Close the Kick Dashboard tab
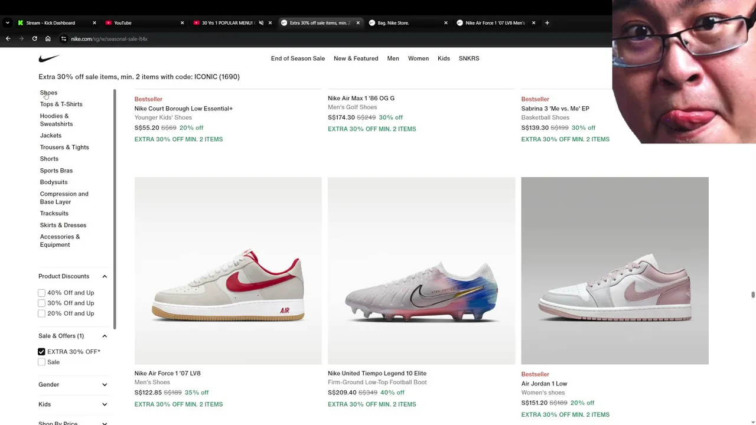This screenshot has width=756, height=425. point(94,23)
